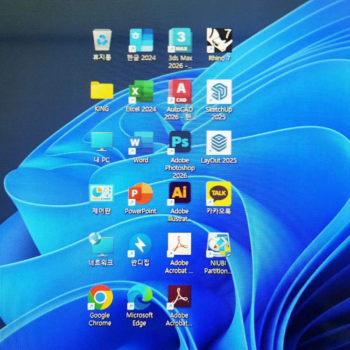350x350 pixels.
Task: Open the KING folder
Action: click(x=102, y=90)
